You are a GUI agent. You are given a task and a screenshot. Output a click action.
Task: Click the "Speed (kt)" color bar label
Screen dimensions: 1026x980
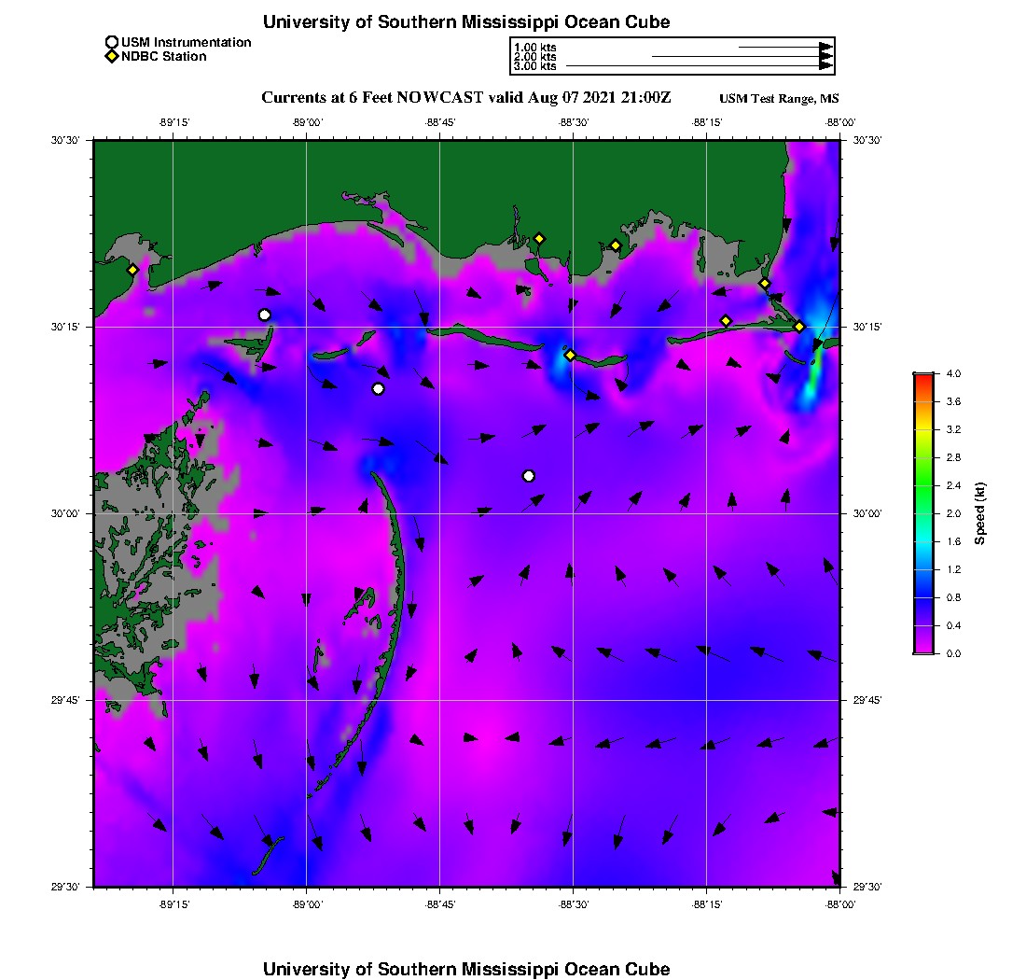979,513
